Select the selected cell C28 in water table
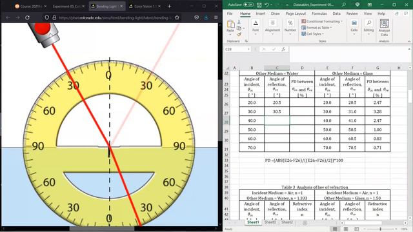The height and width of the screenshot is (232, 413). 277,121
